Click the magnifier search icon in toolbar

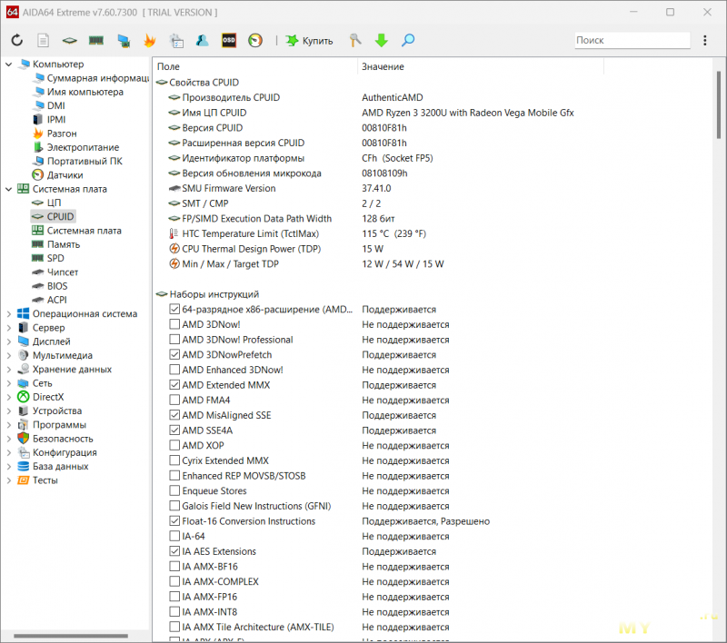click(x=408, y=40)
